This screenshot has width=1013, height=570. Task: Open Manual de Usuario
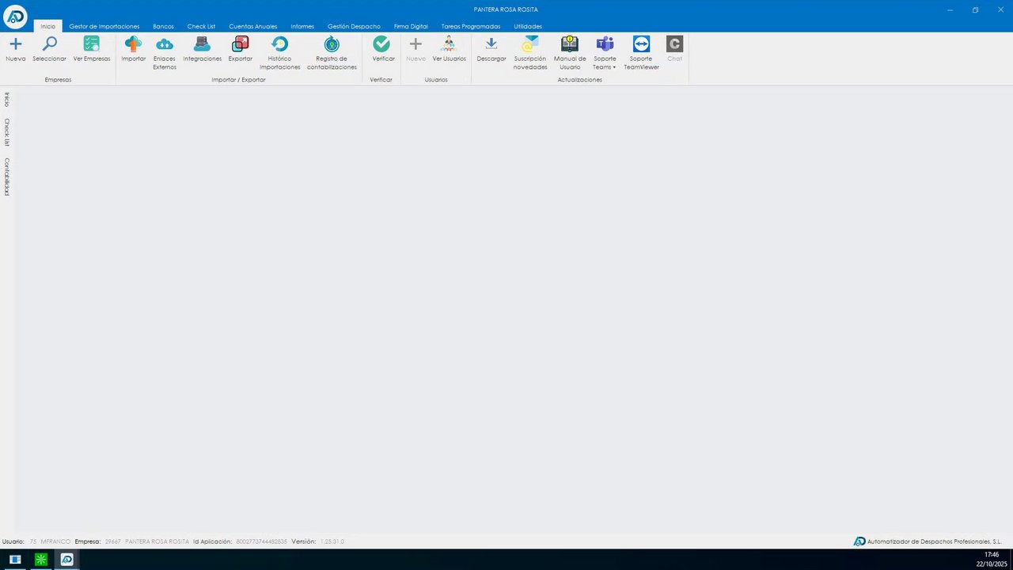(570, 44)
